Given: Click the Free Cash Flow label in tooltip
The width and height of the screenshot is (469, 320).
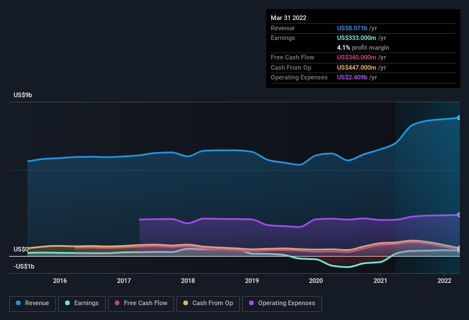Looking at the screenshot, I should tap(292, 57).
